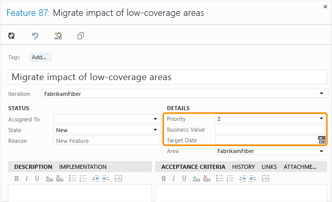Remove hyperlink in Description editor
Screen dimensions: 332x202
coord(59,179)
